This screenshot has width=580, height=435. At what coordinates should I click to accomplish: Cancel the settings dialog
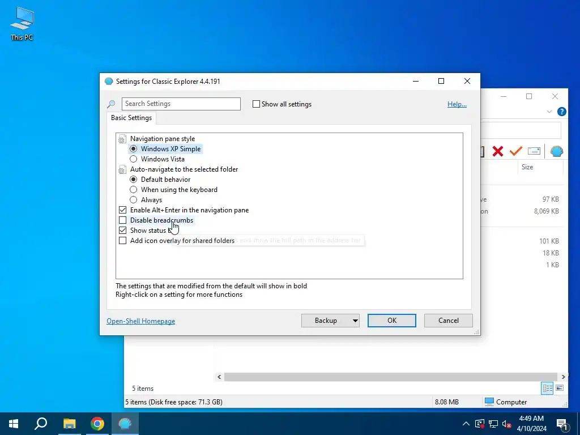449,321
